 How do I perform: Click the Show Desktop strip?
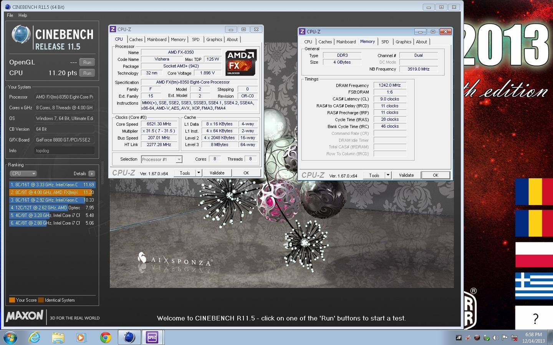(550, 337)
